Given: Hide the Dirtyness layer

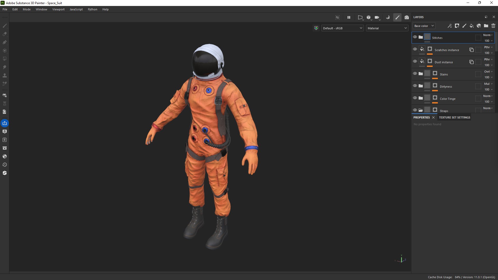Looking at the screenshot, I should [415, 86].
